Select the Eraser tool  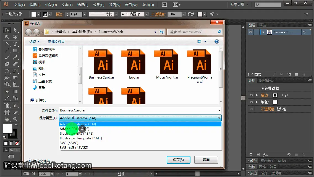point(15,64)
